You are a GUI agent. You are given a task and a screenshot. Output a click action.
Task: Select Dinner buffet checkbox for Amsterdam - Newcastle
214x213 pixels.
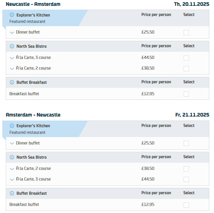(186, 143)
